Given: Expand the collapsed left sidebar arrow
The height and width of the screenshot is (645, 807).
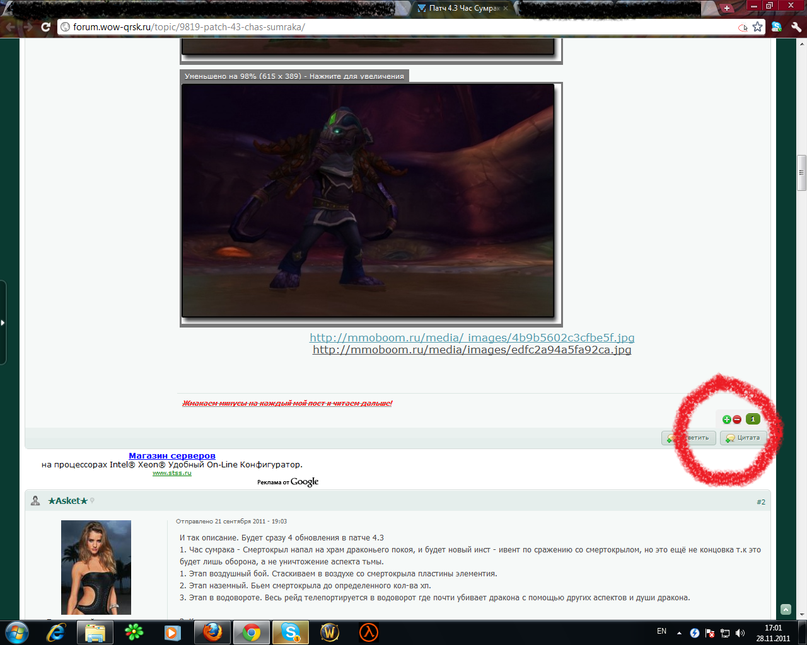Looking at the screenshot, I should (x=3, y=322).
